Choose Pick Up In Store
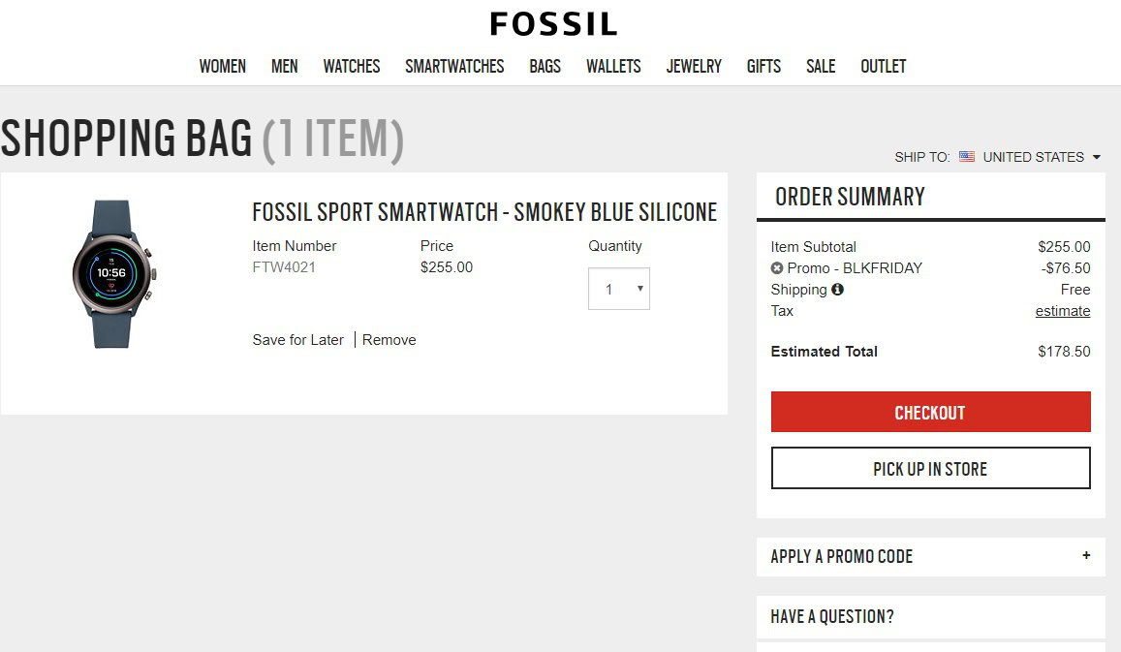Viewport: 1121px width, 652px height. coord(930,469)
